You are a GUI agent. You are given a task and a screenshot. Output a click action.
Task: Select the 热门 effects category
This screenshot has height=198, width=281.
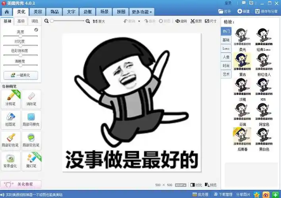226,31
